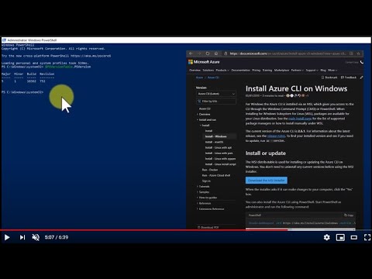Select Install - Windows in sidebar
Screen dimensions: 372x279
tap(216, 136)
